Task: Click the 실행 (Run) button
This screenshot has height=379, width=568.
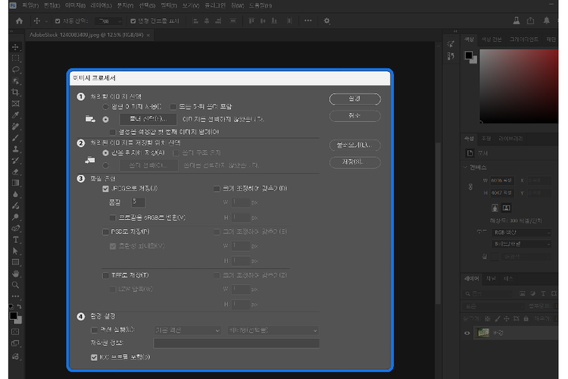Action: (354, 99)
